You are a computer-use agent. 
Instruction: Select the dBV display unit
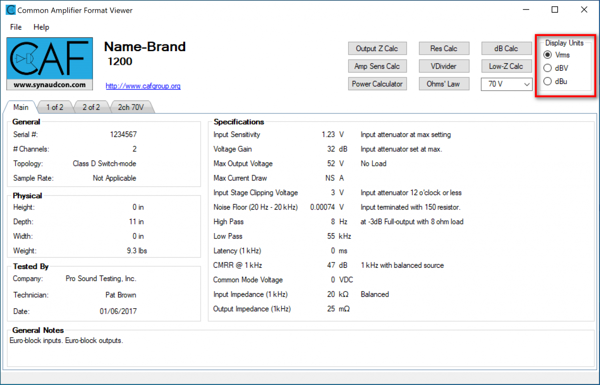click(548, 68)
